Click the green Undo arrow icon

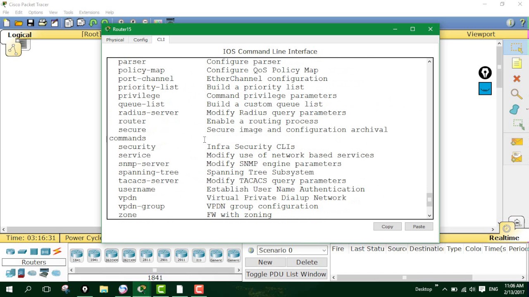coord(93,23)
